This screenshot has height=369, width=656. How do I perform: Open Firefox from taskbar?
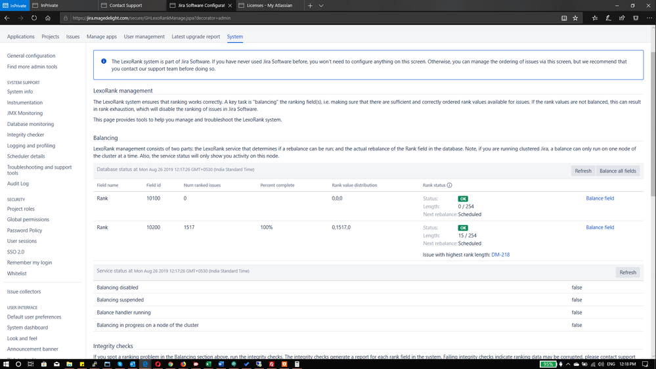point(183,364)
